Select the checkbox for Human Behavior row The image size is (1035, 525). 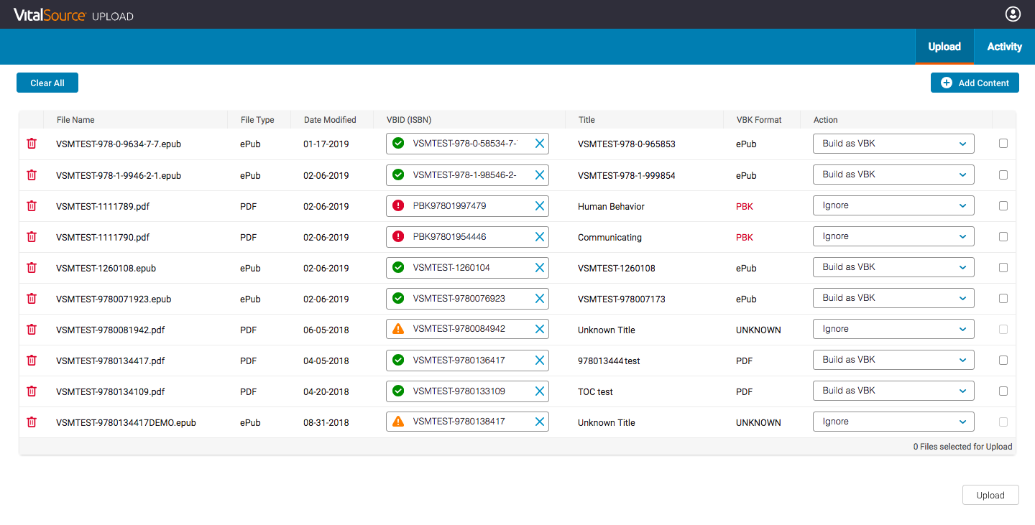pyautogui.click(x=1003, y=205)
